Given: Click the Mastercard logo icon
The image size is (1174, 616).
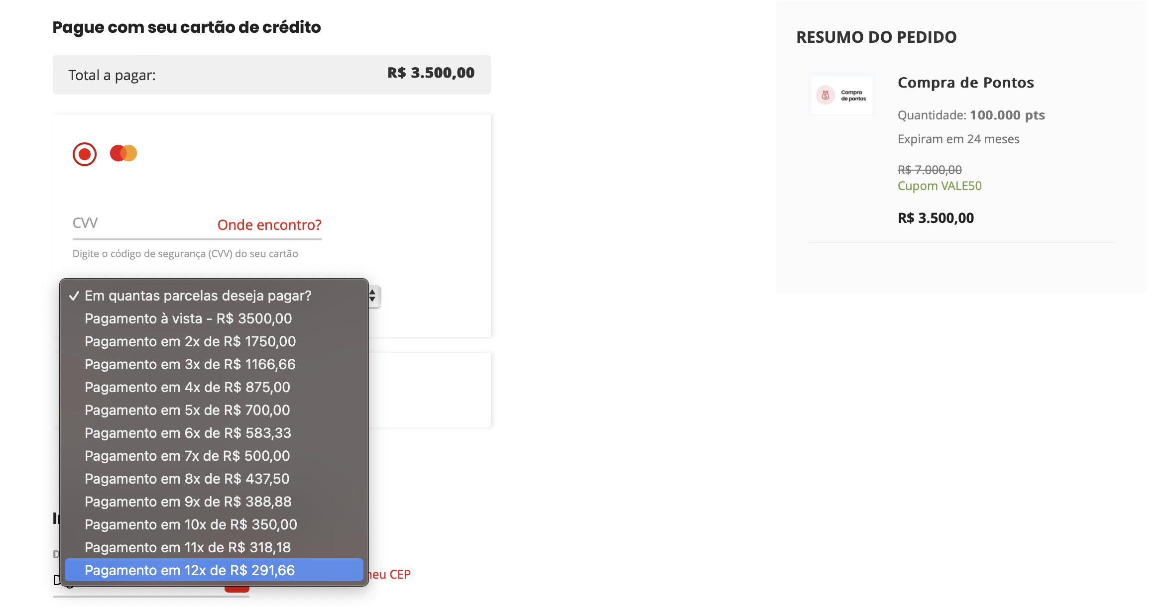Looking at the screenshot, I should [x=123, y=153].
